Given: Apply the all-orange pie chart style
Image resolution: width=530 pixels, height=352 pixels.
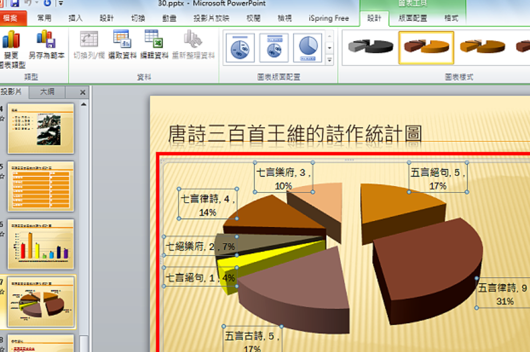Looking at the screenshot, I should tap(482, 47).
